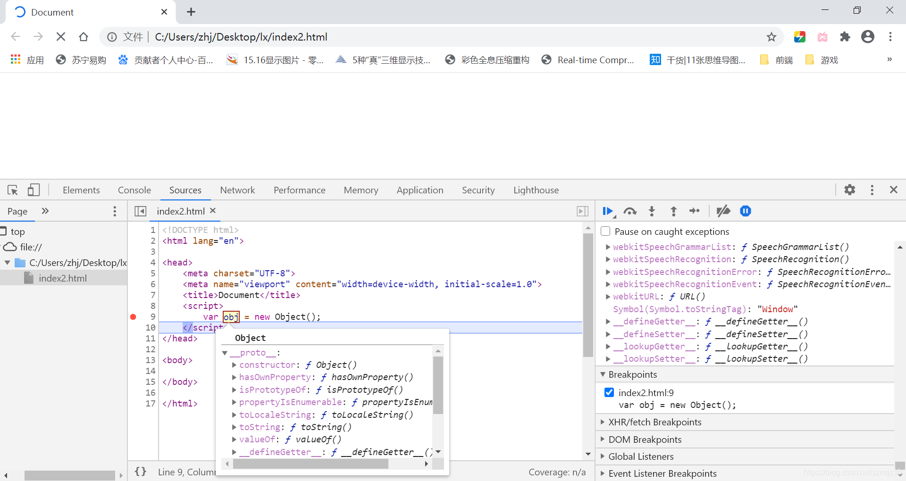Go to browser home page
Viewport: 906px width, 481px height.
point(84,37)
